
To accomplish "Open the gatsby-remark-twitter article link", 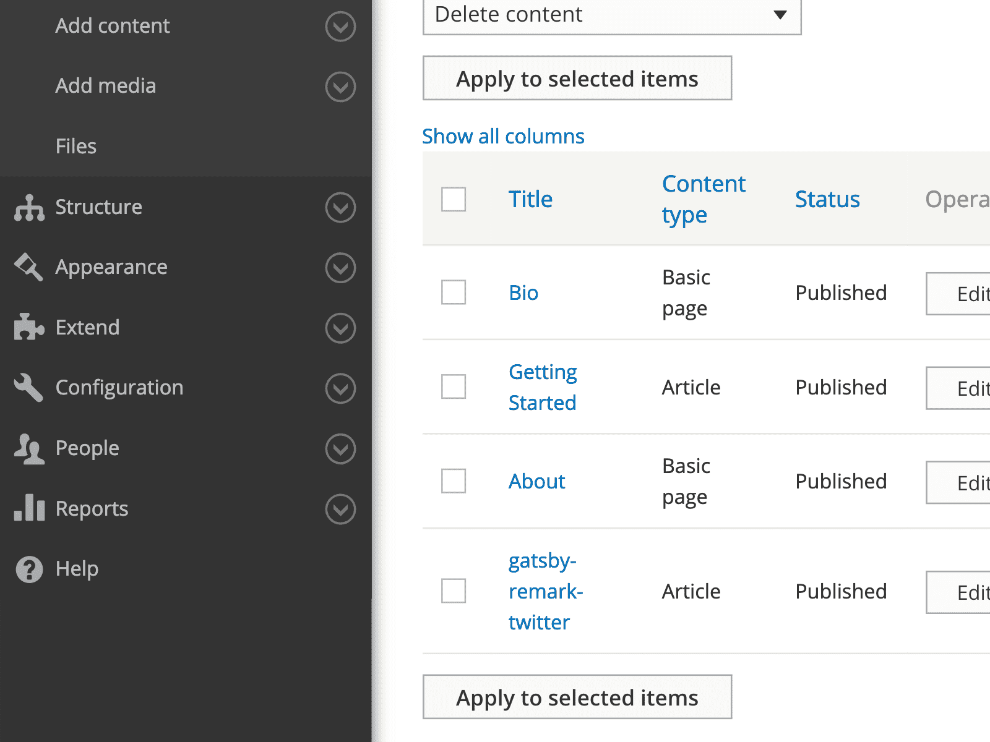I will (546, 591).
